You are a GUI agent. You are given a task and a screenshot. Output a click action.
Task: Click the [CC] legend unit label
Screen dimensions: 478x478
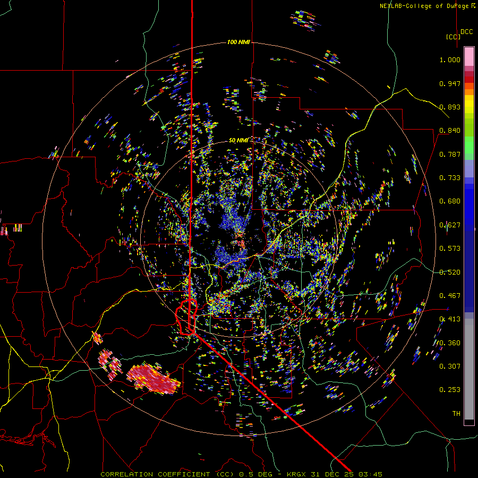tap(453, 37)
